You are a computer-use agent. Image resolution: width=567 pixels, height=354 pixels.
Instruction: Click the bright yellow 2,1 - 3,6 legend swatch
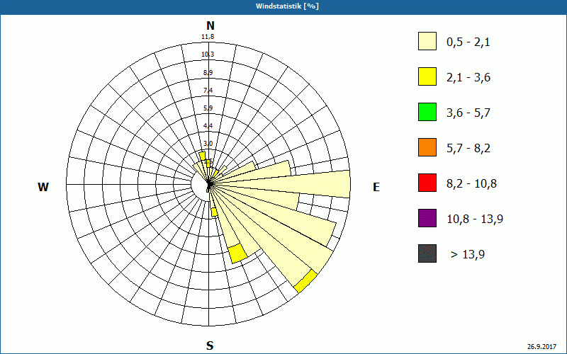[x=427, y=76]
